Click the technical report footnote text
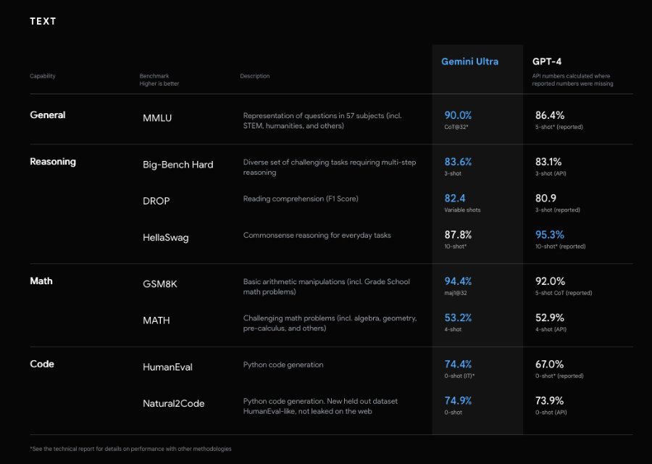 point(130,449)
